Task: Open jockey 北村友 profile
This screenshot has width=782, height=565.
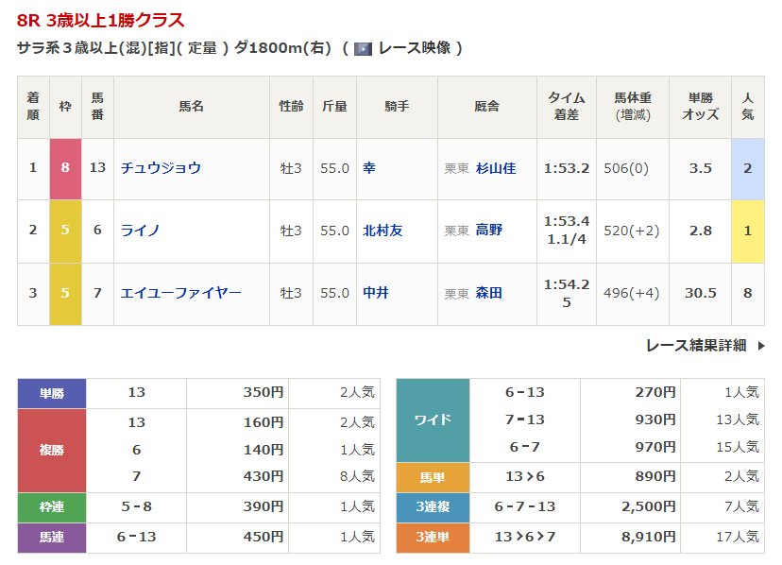Action: point(382,230)
